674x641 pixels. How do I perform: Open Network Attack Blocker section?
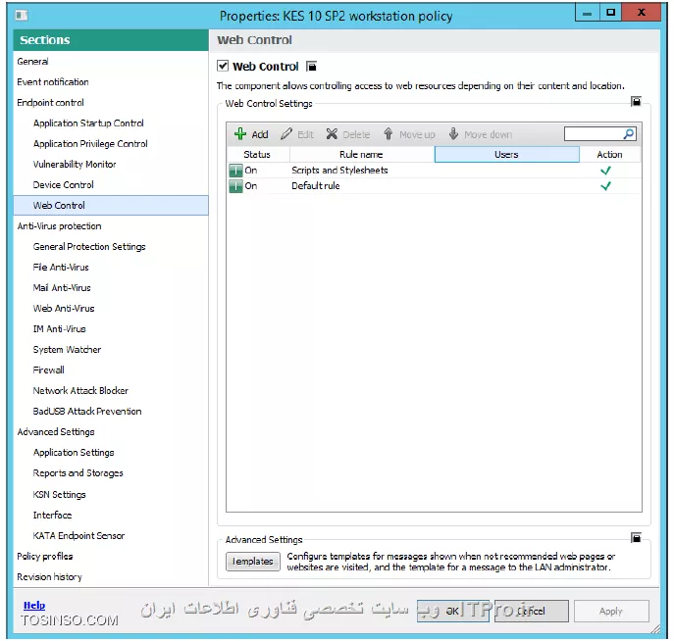(80, 391)
